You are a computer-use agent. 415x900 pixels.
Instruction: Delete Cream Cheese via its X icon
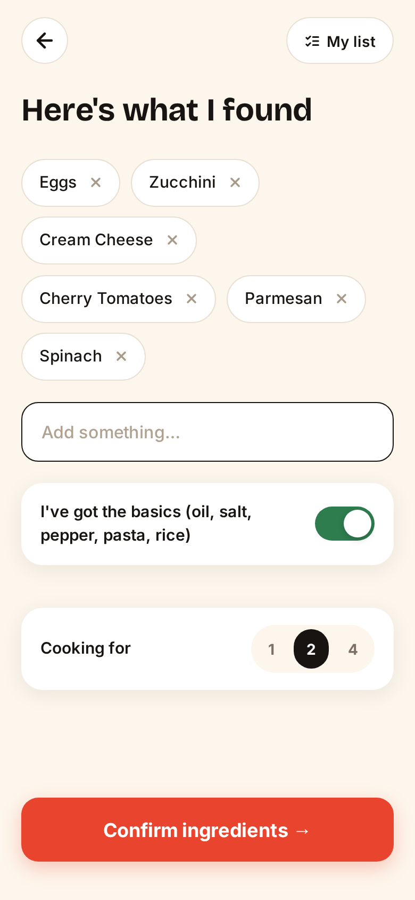coord(172,240)
